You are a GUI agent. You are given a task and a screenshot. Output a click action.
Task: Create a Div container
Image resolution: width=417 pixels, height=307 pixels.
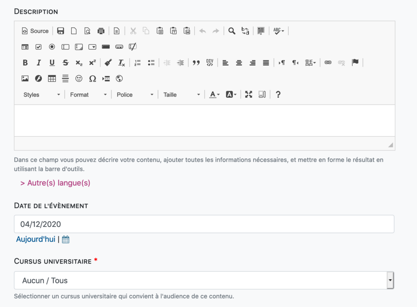[210, 63]
